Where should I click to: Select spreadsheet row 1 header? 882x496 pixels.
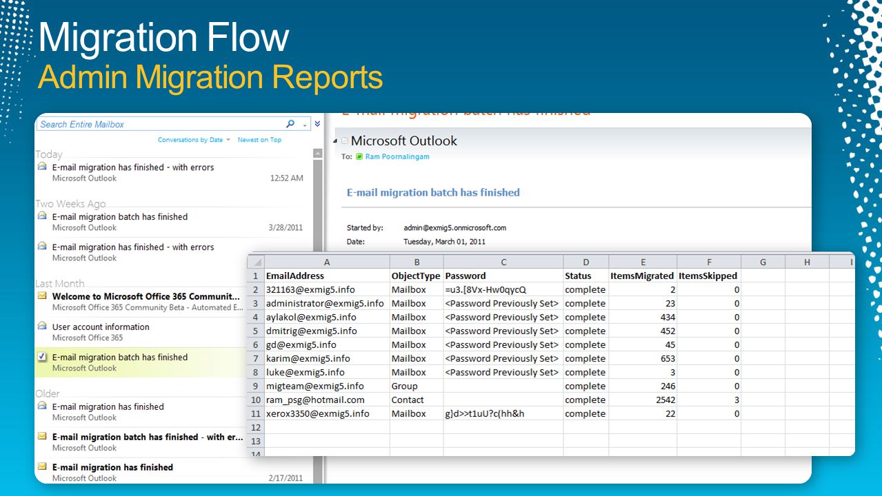click(255, 276)
